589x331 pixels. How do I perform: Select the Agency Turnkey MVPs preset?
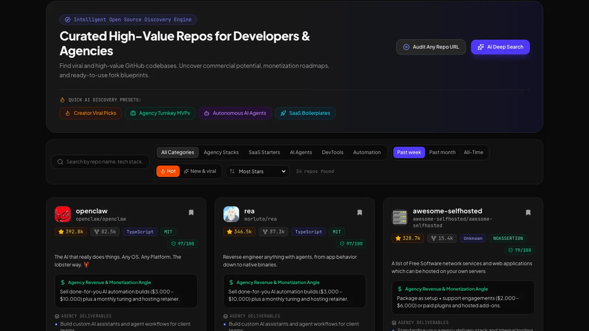coord(160,113)
